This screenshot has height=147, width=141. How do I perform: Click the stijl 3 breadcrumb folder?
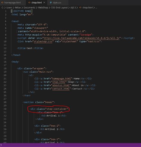pos(73,8)
